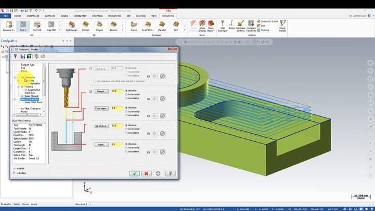Open Quick Access Toolbar customize dropdown

(43, 11)
